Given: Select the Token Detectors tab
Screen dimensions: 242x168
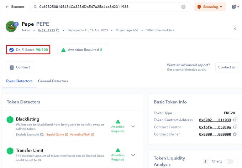Looking at the screenshot, I should pos(19,81).
